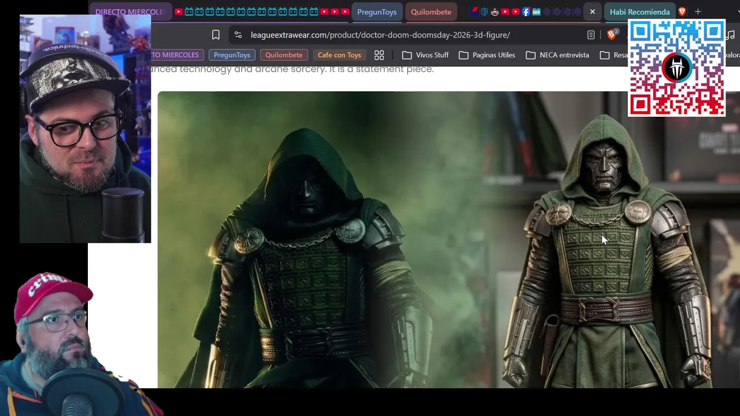Expand the Vivos Stuff bookmarks folder
740x416 pixels.
tap(425, 55)
